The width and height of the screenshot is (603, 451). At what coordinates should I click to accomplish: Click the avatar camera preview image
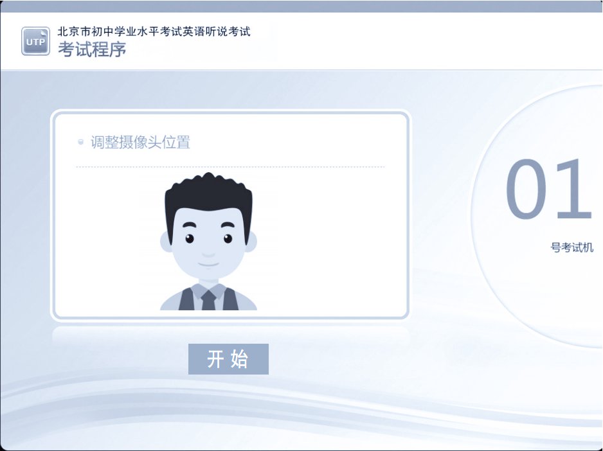tap(208, 242)
